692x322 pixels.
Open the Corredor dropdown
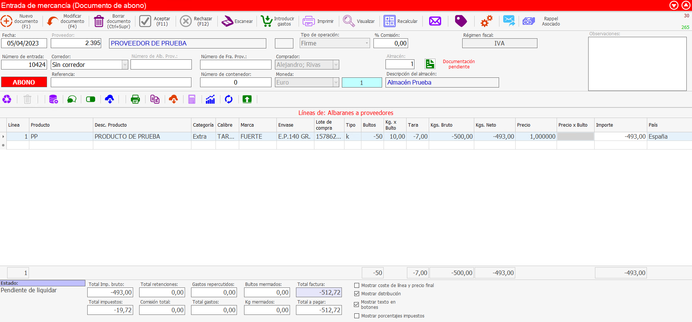click(125, 65)
